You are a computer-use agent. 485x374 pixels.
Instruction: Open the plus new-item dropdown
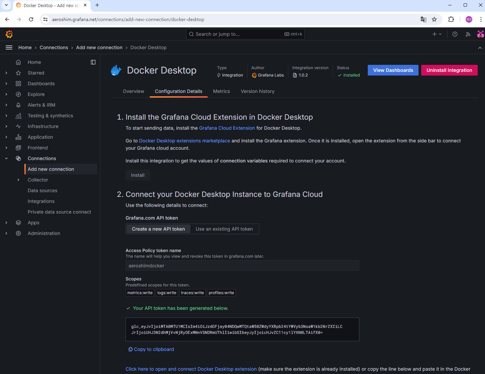(437, 34)
